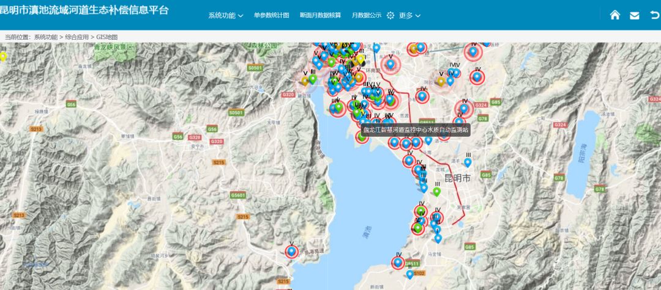
Task: Select the blue marker on the blue river line
Action: pos(376,48)
